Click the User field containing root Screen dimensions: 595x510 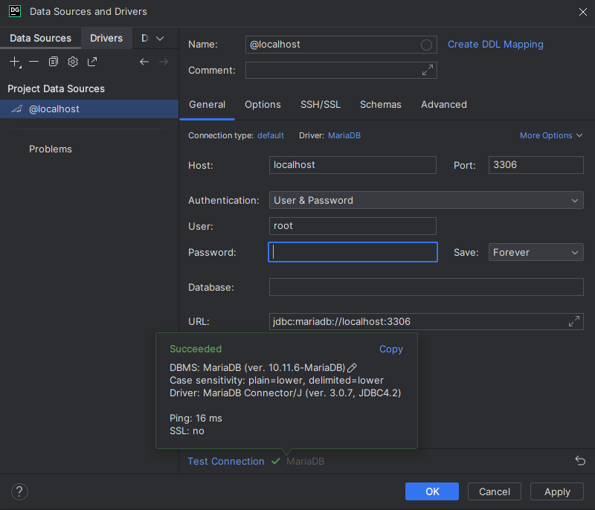[353, 226]
